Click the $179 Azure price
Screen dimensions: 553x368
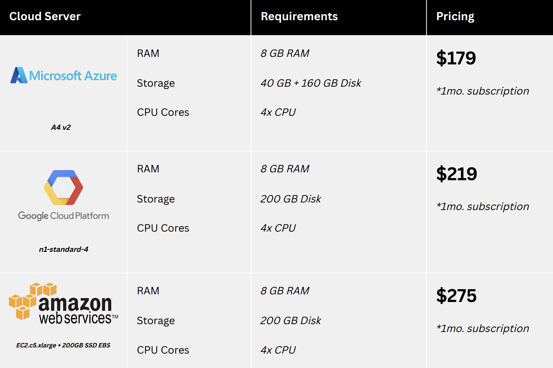click(x=456, y=58)
